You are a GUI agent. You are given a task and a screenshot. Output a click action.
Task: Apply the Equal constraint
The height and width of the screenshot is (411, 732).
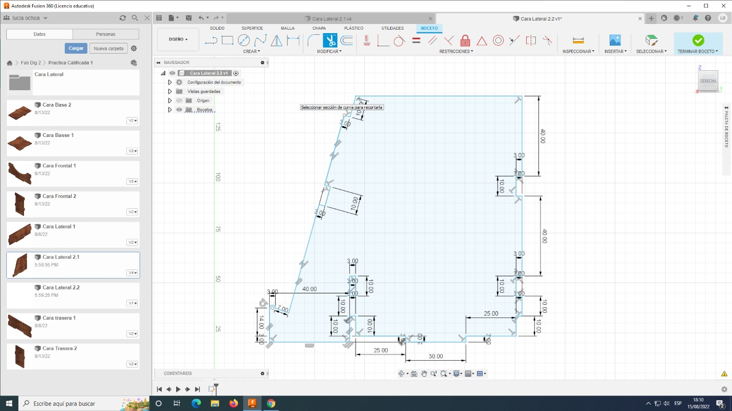coord(416,41)
